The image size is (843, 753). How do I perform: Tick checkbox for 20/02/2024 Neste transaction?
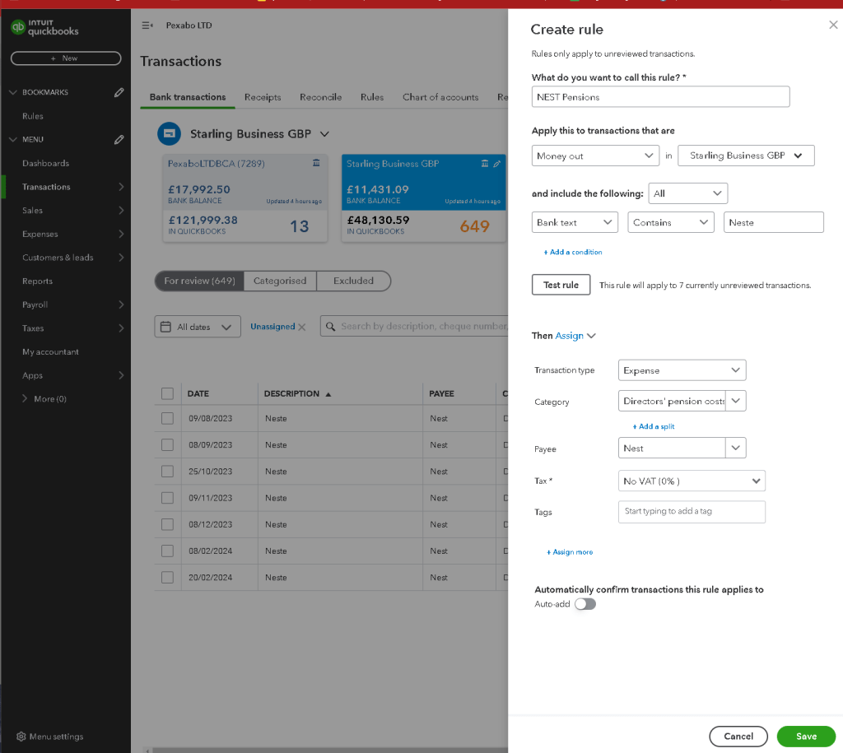168,577
